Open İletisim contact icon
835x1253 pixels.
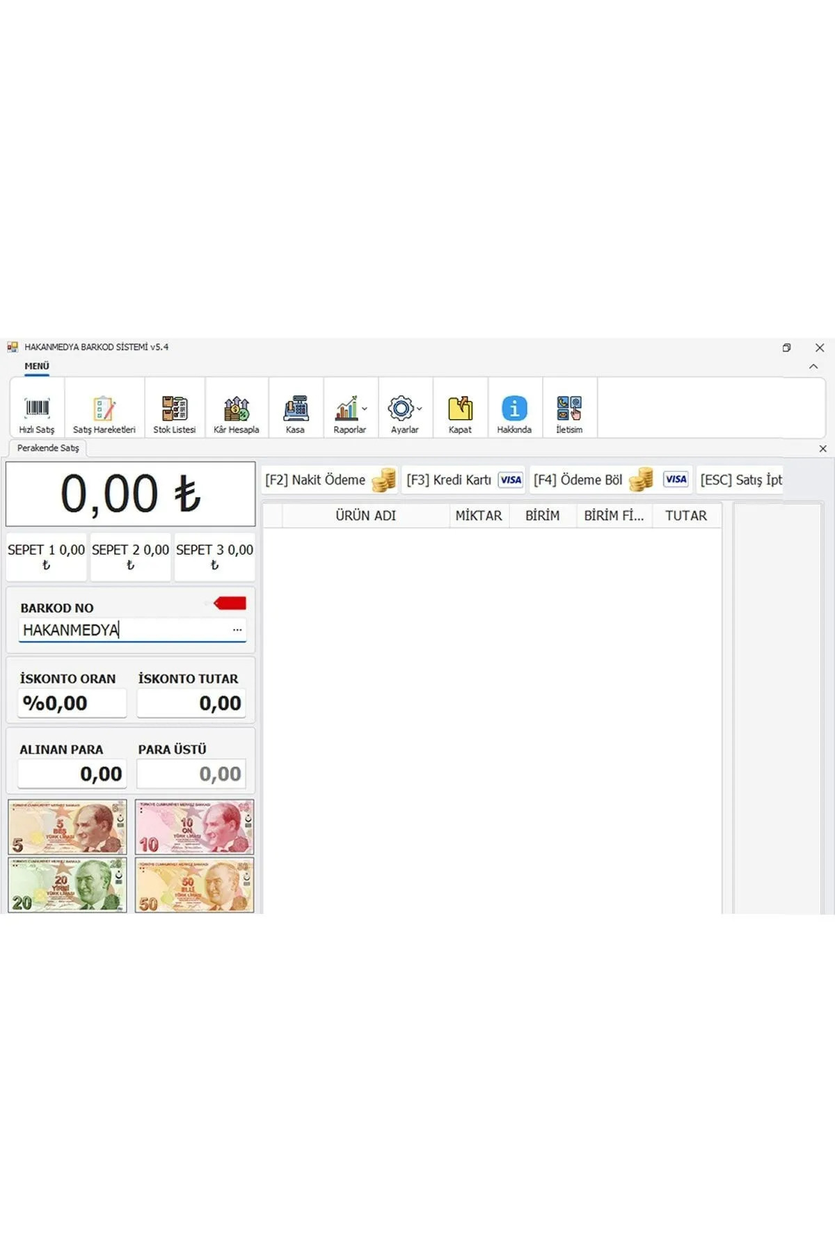click(569, 409)
